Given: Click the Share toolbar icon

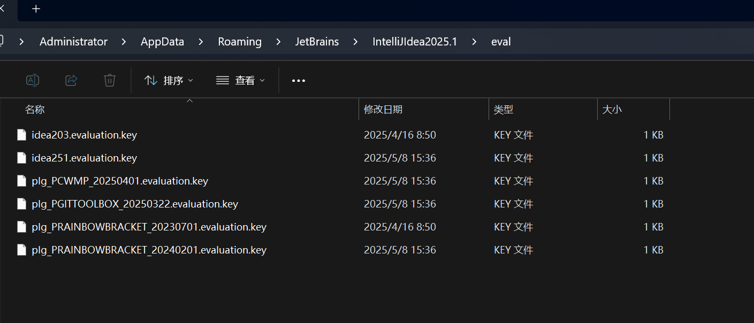Looking at the screenshot, I should [71, 80].
